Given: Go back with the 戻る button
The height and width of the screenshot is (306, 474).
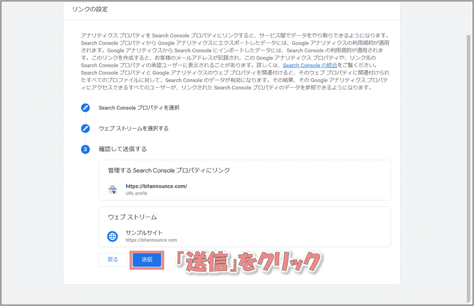Looking at the screenshot, I should click(112, 260).
